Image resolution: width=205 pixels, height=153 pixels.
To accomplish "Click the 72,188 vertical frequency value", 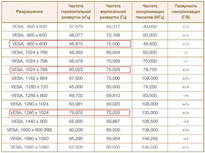I will click(x=113, y=35).
